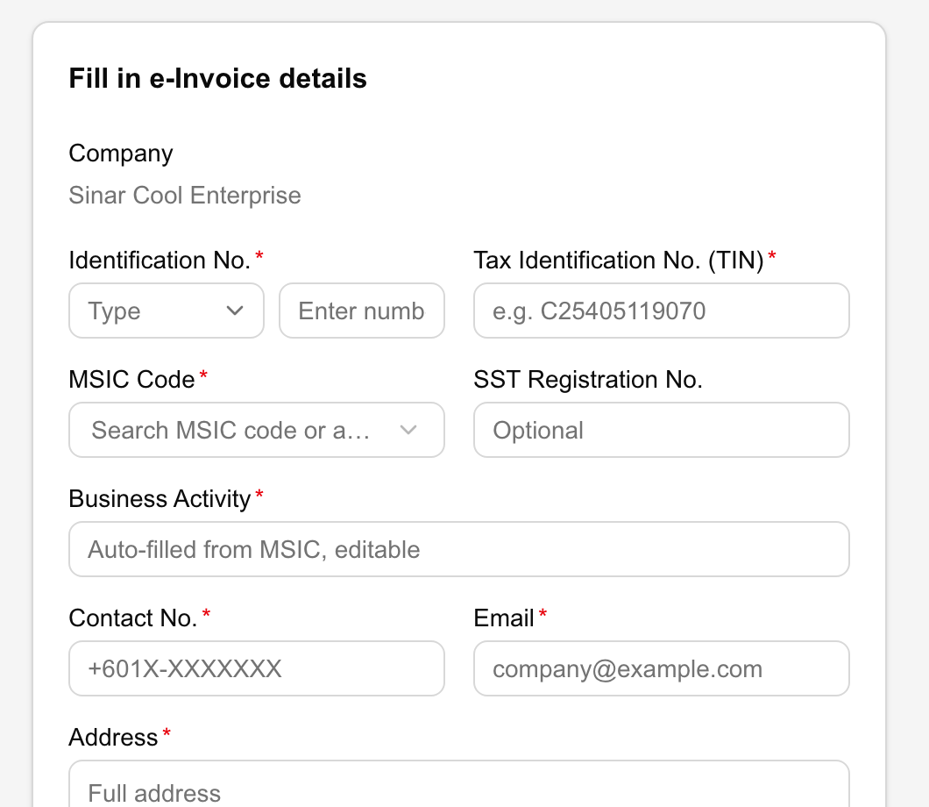Click the Email input with company@example.com placeholder

[661, 668]
